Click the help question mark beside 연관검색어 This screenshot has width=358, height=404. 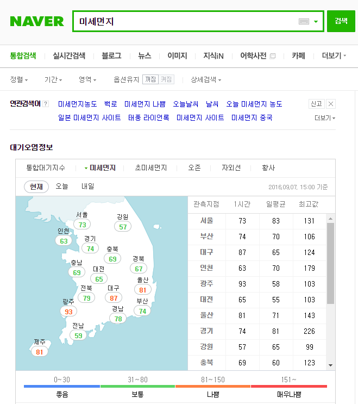(46, 104)
